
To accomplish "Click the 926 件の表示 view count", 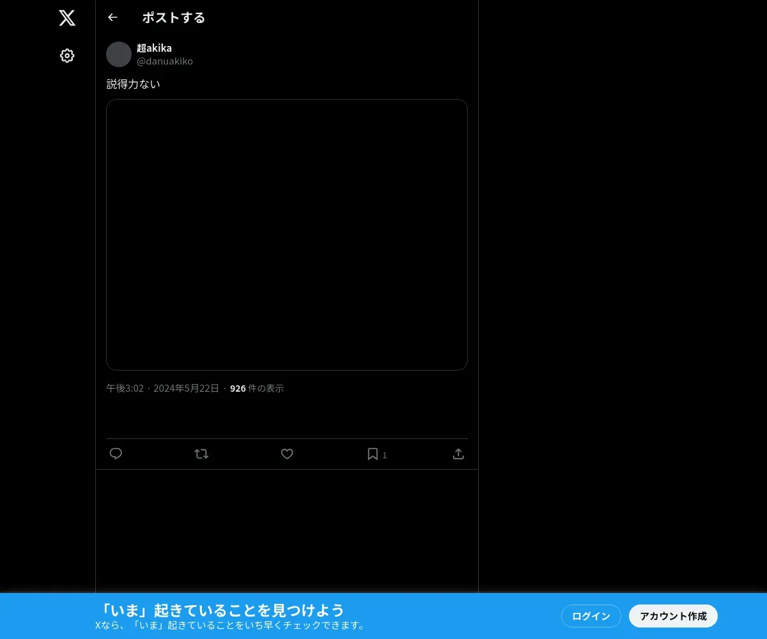I will 257,388.
